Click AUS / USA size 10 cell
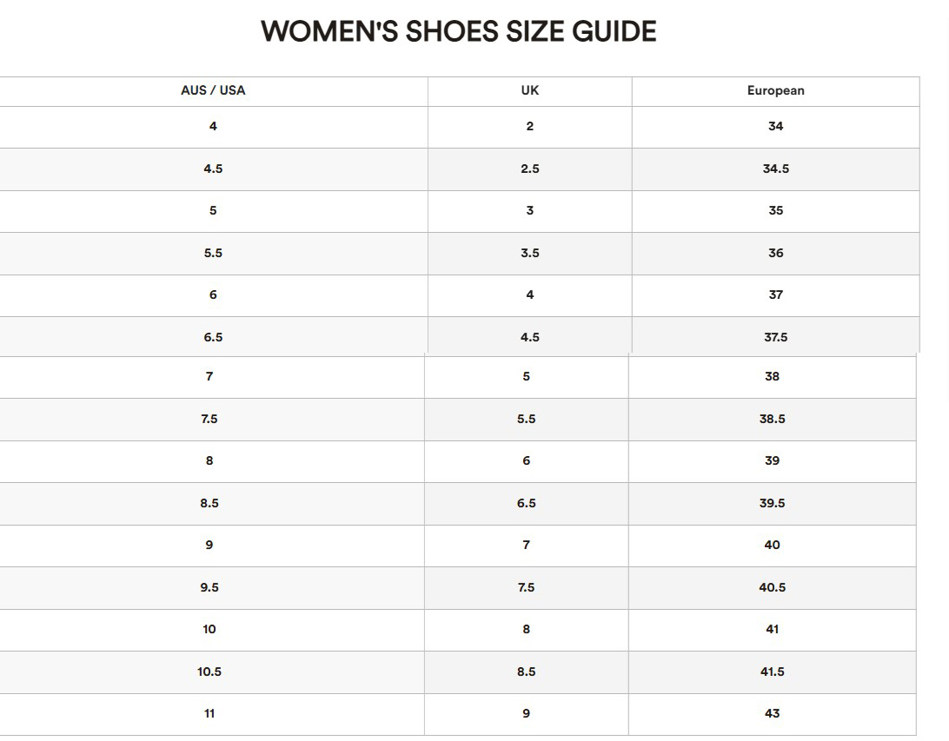This screenshot has height=741, width=949. pyautogui.click(x=209, y=630)
